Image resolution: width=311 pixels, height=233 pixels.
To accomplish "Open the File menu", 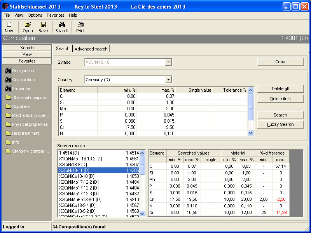I will coord(7,15).
